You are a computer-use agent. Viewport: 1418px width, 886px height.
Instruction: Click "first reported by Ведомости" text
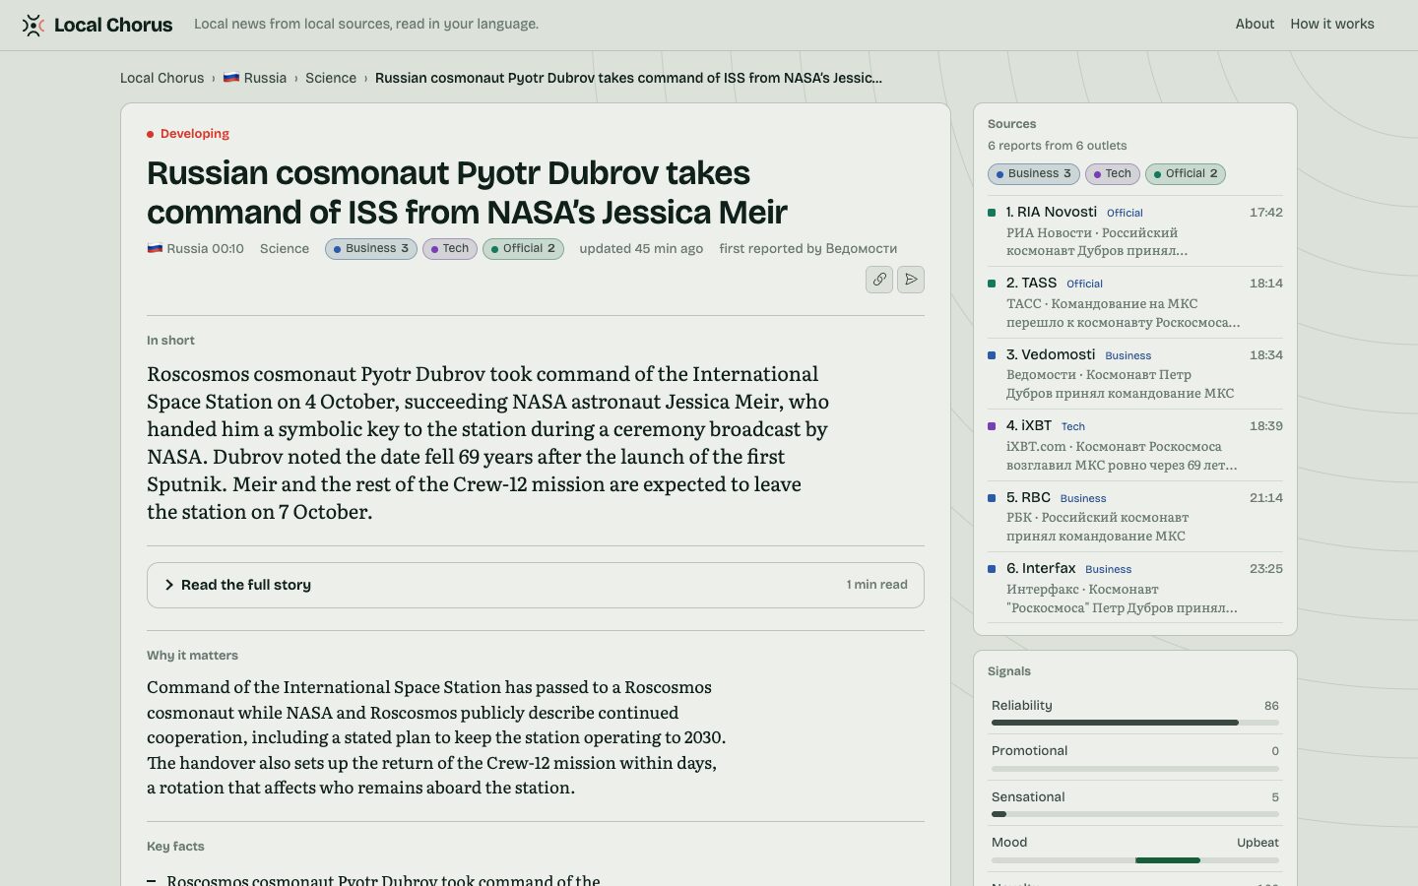pos(808,249)
